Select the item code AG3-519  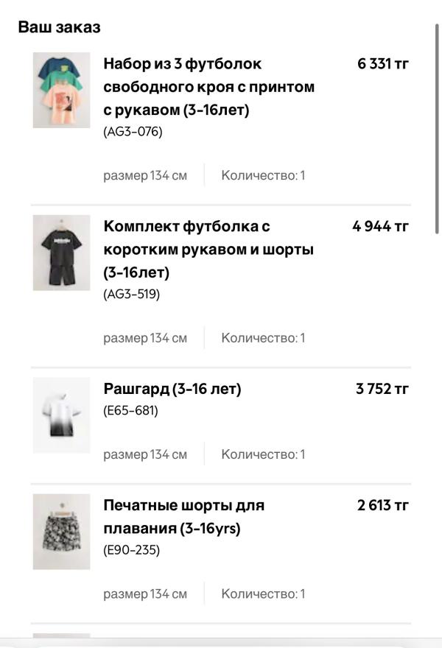click(132, 294)
